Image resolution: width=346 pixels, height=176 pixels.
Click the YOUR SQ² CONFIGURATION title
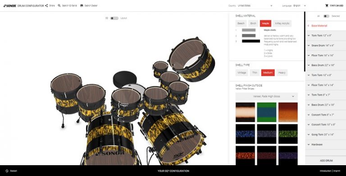coord(173,171)
